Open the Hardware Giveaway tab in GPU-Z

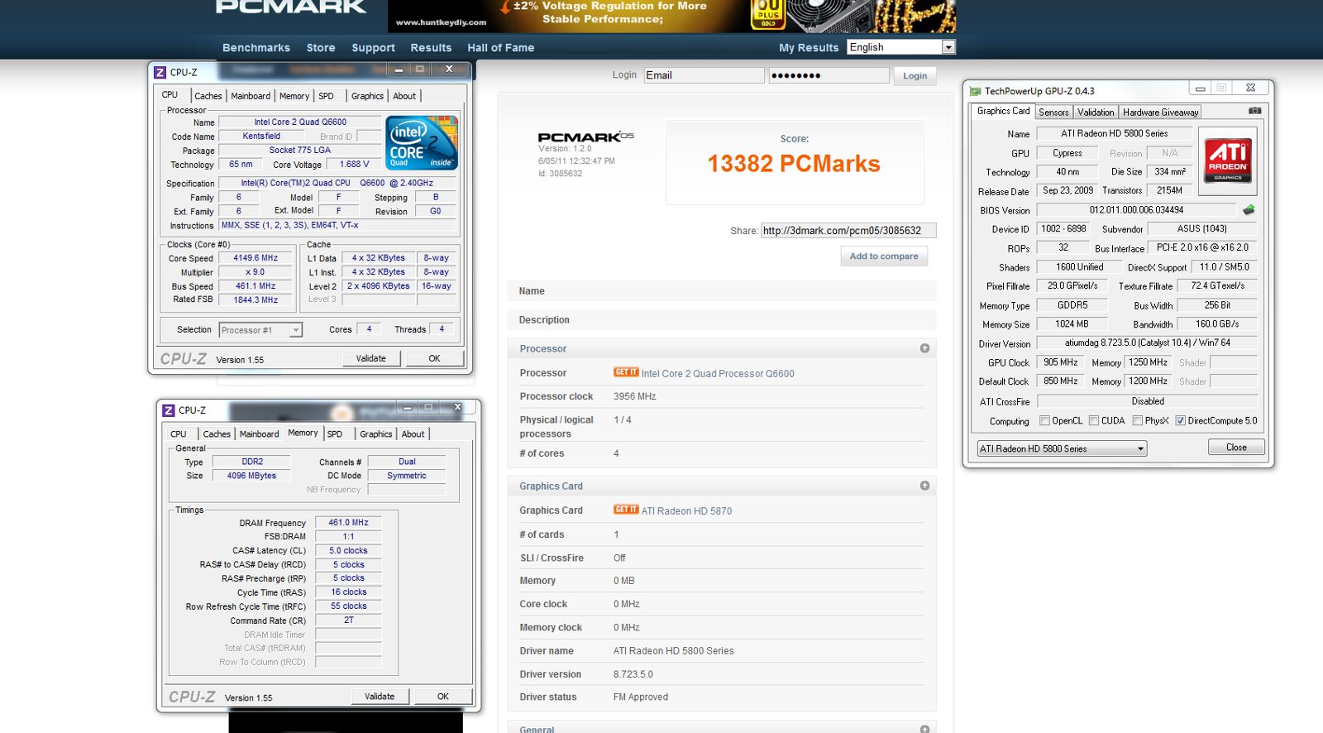tap(1160, 113)
